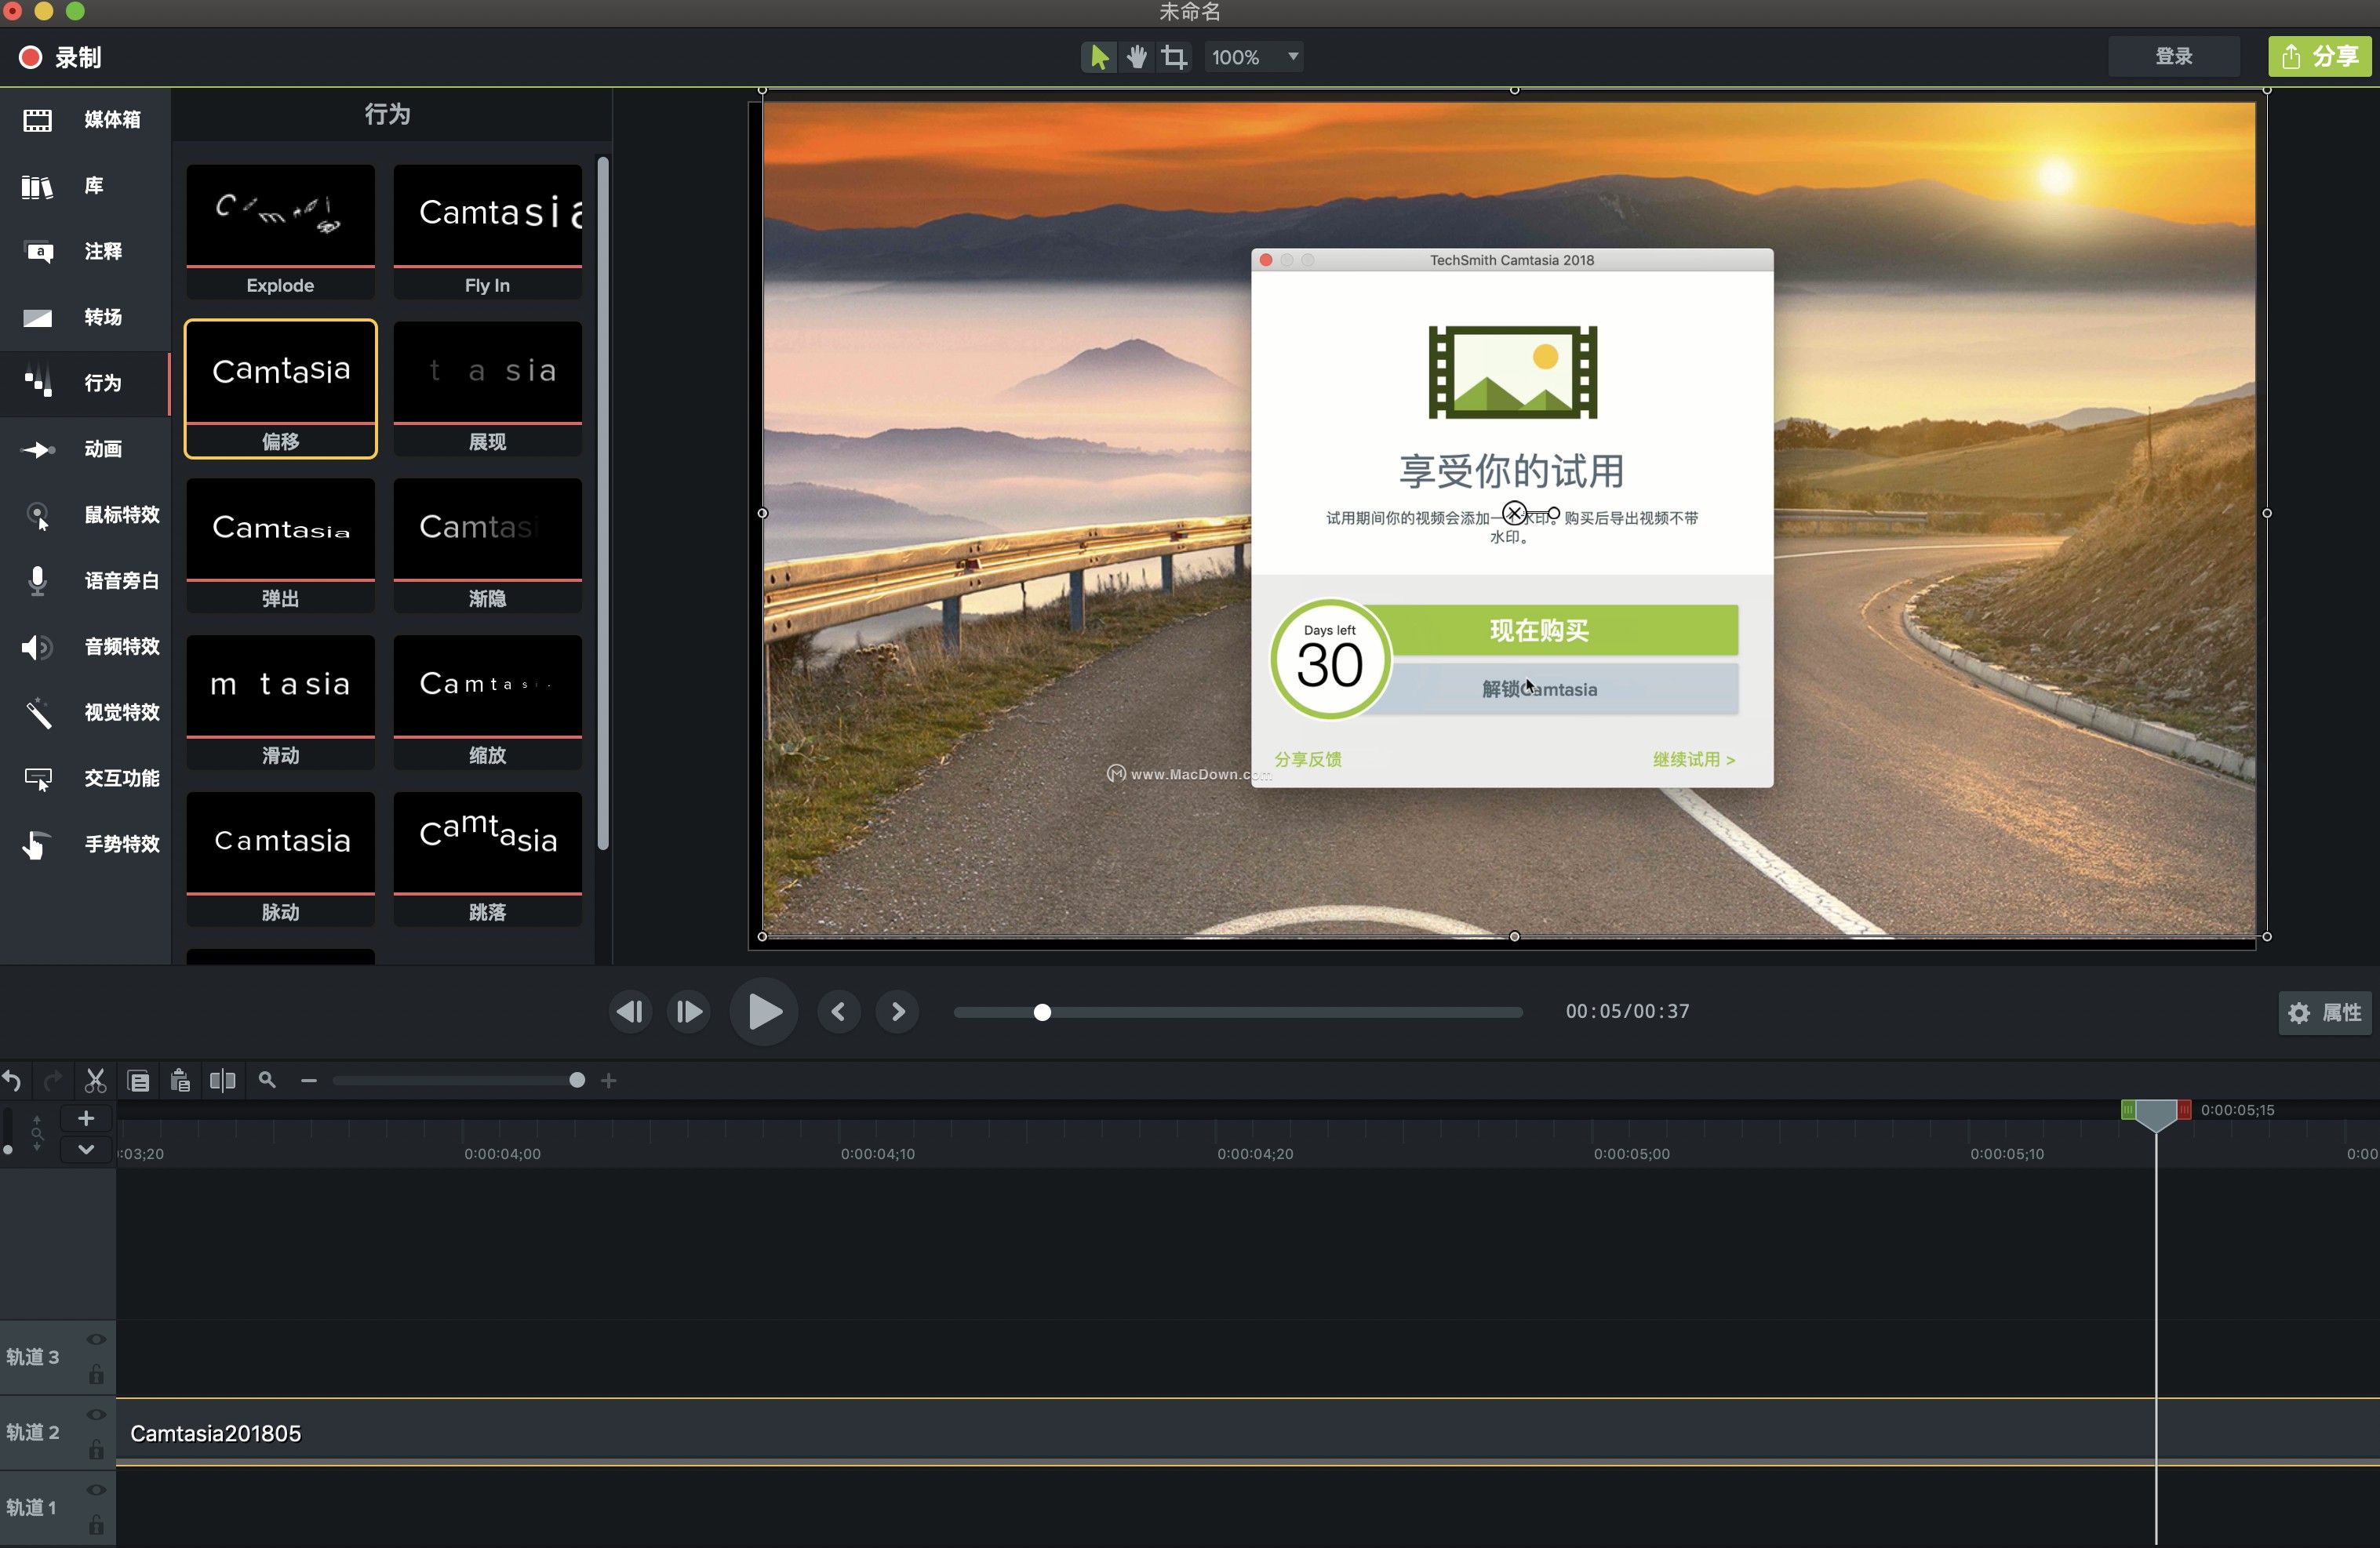Click the green playhead in-point handle
2380x1548 pixels.
pos(2128,1109)
